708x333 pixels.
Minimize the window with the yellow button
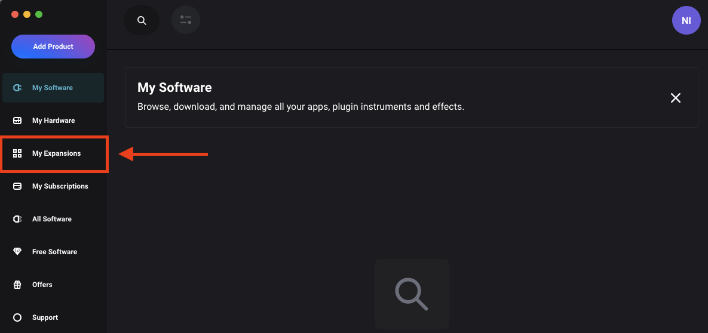pos(27,14)
